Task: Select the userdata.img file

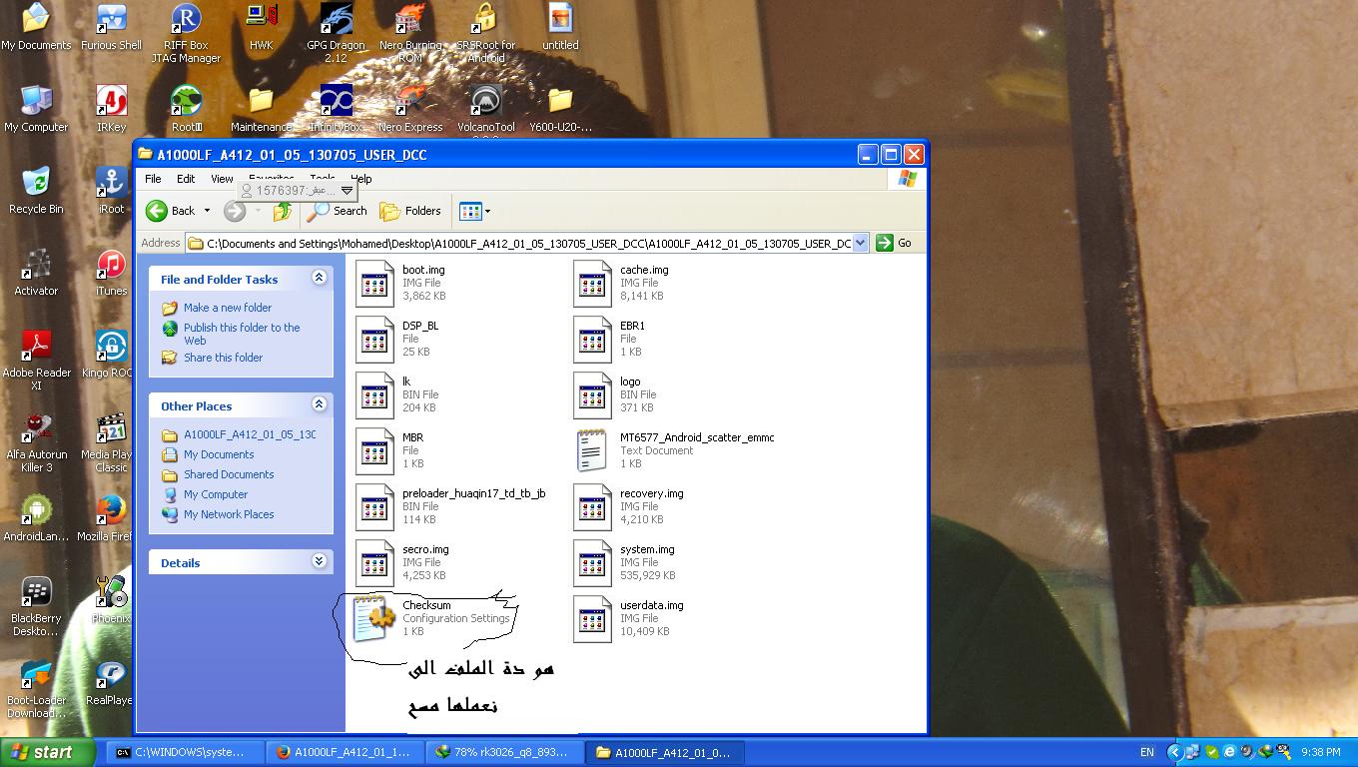Action: [x=593, y=619]
